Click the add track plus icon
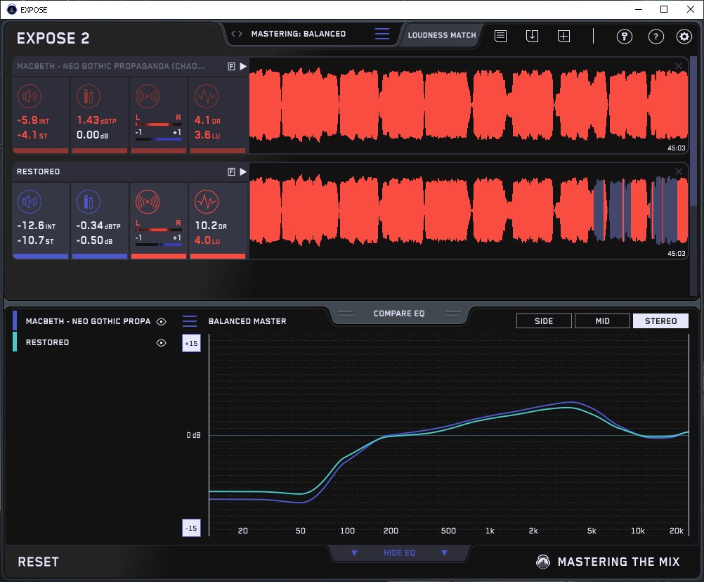 [x=563, y=37]
